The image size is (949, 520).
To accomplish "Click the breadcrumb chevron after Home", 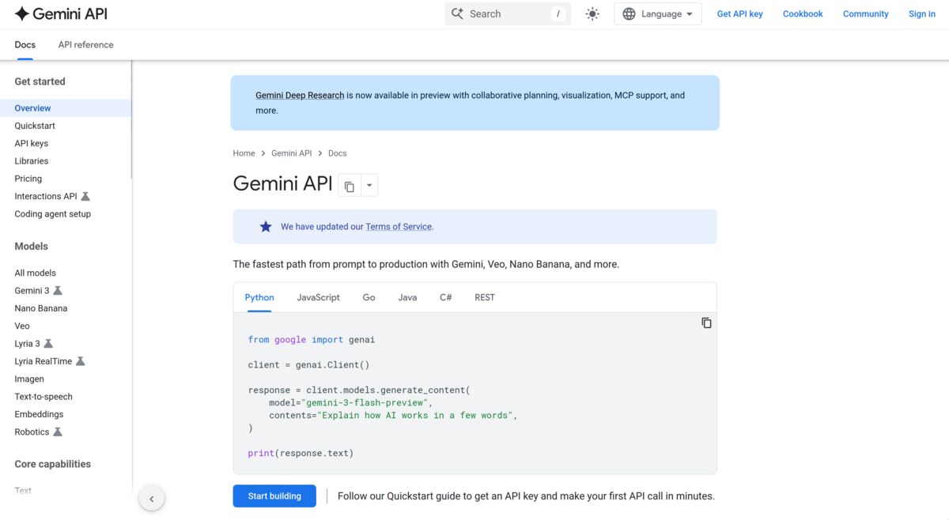I will coord(263,153).
